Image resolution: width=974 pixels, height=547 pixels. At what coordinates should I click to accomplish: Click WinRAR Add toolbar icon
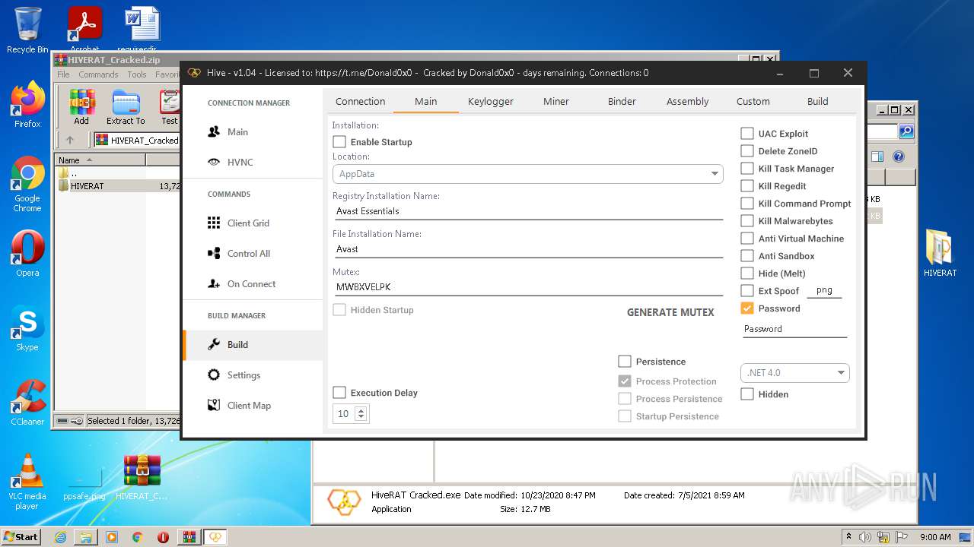(81, 107)
